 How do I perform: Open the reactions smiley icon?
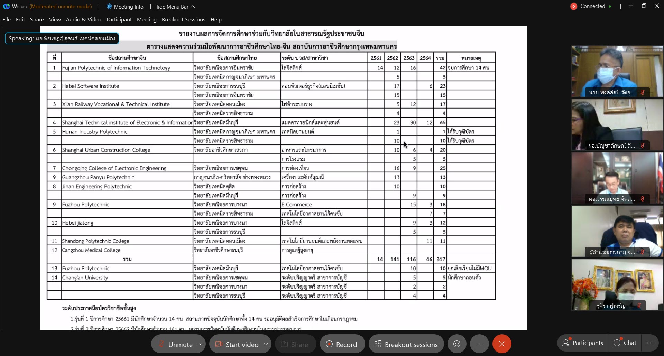pos(457,344)
